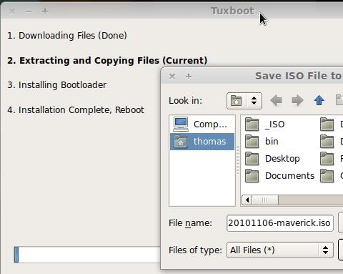
Task: Click the back arrow in Save ISO dialog
Action: pyautogui.click(x=276, y=101)
